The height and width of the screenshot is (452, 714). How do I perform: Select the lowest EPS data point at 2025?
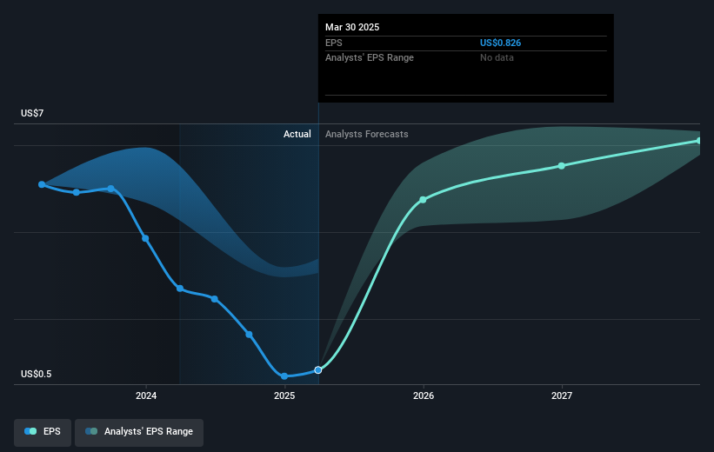coord(284,376)
